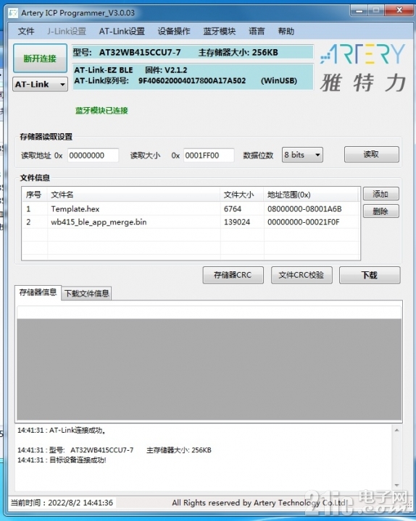The height and width of the screenshot is (521, 416).
Task: Click the log scrollbar down arrow
Action: [396, 486]
